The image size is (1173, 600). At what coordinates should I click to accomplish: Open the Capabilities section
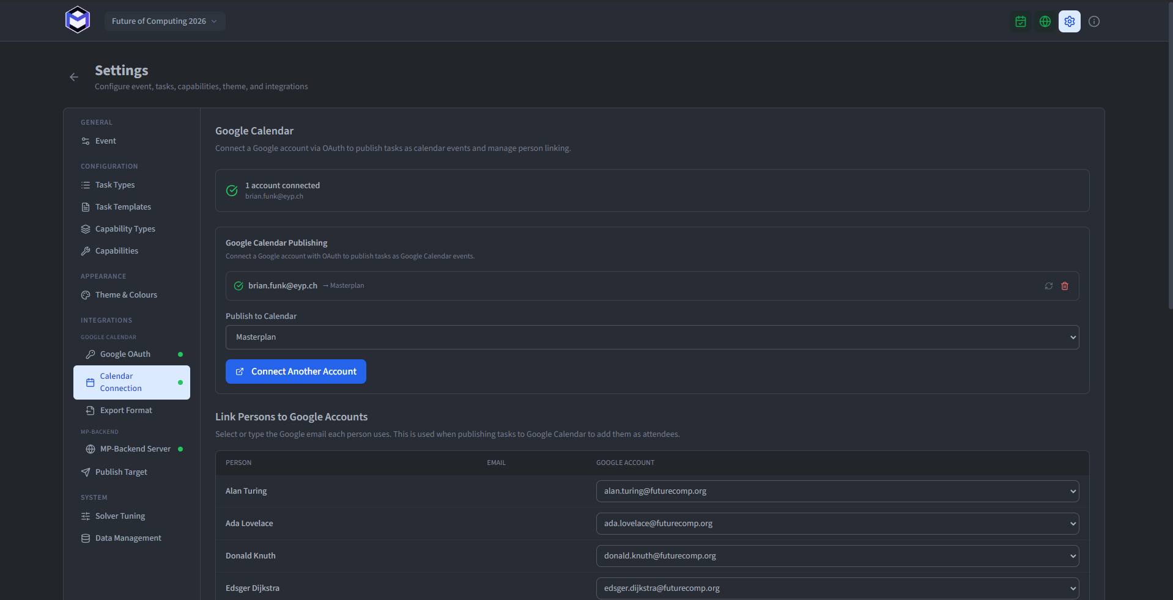[x=131, y=251]
